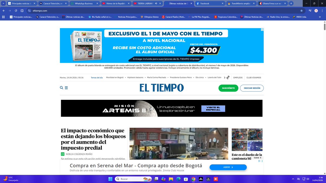Open the Caracol Radio bookmark
This screenshot has width=326, height=183.
click(x=173, y=17)
